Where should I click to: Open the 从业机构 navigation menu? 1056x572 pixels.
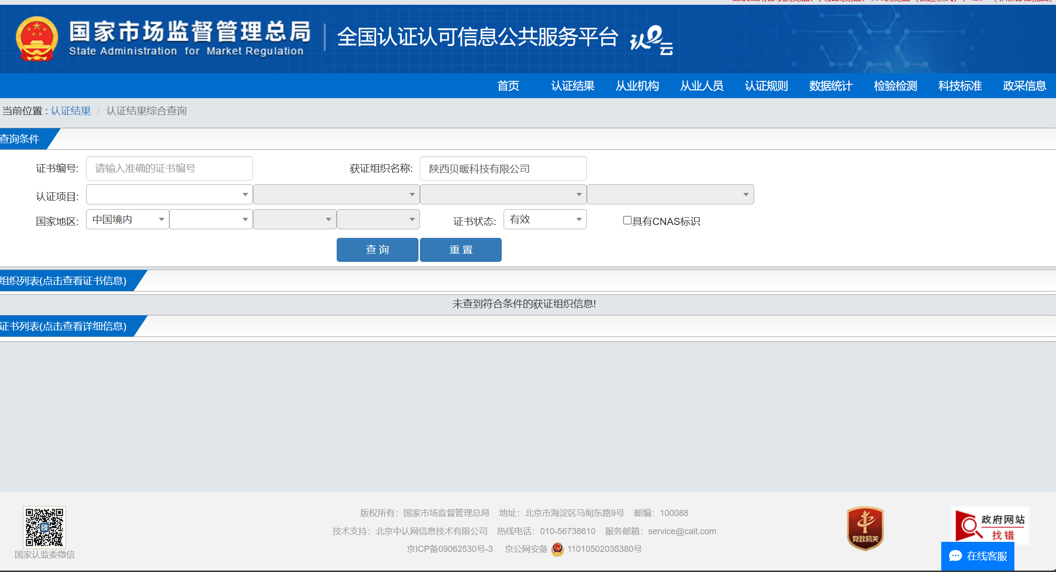coord(637,86)
